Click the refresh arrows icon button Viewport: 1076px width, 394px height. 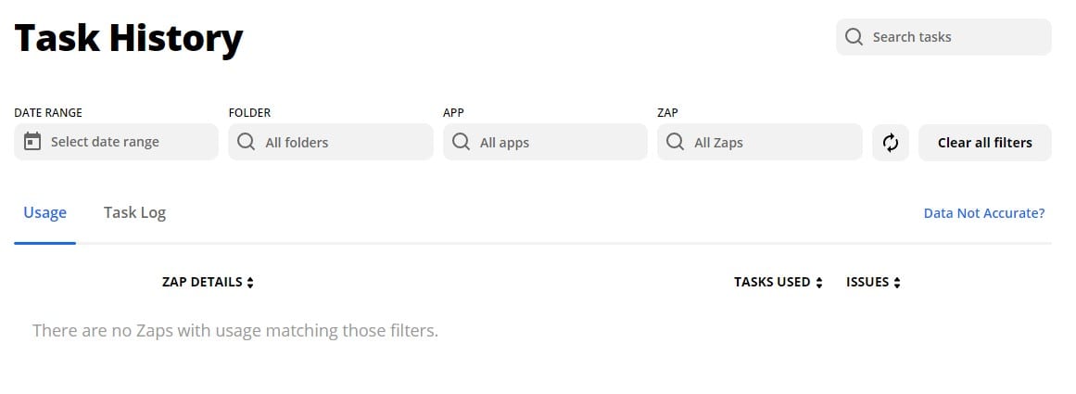pyautogui.click(x=891, y=143)
